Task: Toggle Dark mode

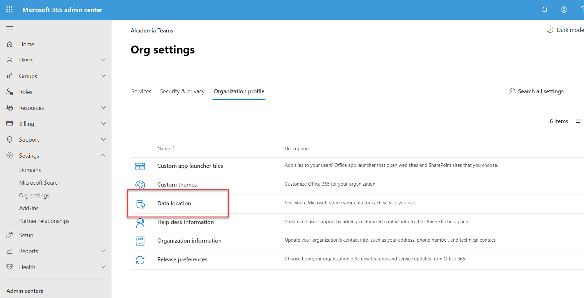Action: (x=566, y=30)
